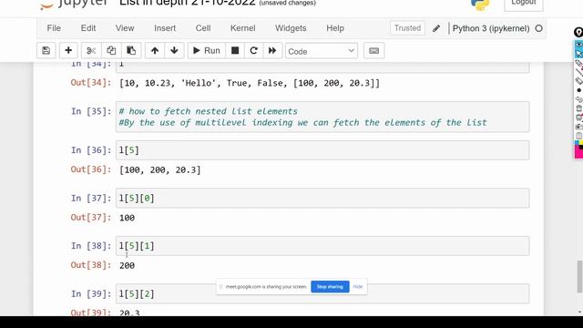Viewport: 583px width, 328px height.
Task: Toggle the eye icon in annotation toolbar
Action: pyautogui.click(x=579, y=45)
